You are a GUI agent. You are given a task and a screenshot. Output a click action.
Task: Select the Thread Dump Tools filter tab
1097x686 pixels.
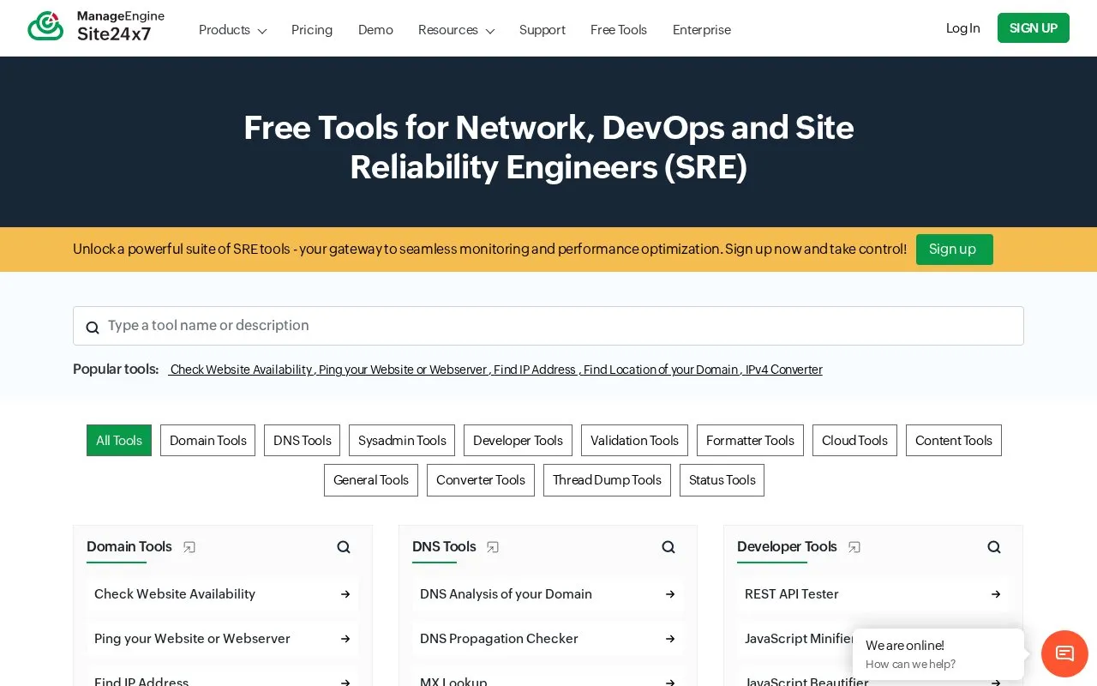point(608,480)
